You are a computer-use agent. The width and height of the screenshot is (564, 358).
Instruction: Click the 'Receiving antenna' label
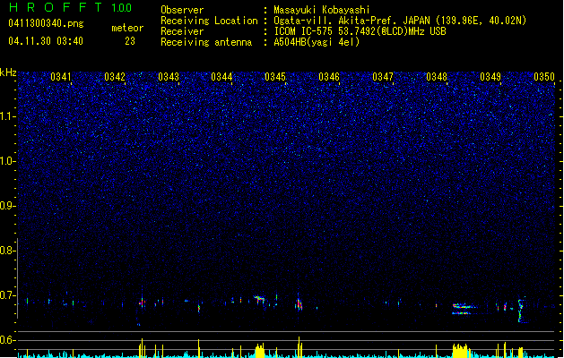pos(206,42)
